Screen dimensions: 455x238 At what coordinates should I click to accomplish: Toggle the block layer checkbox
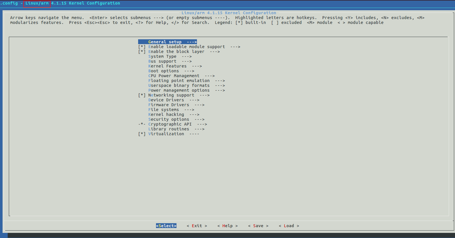[142, 52]
